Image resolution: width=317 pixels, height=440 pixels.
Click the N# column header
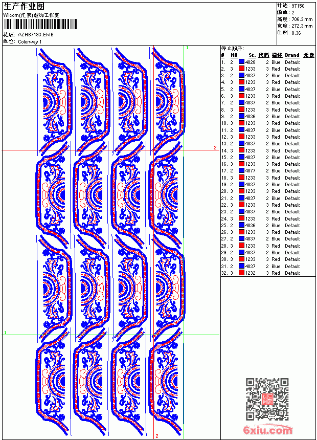(234, 55)
